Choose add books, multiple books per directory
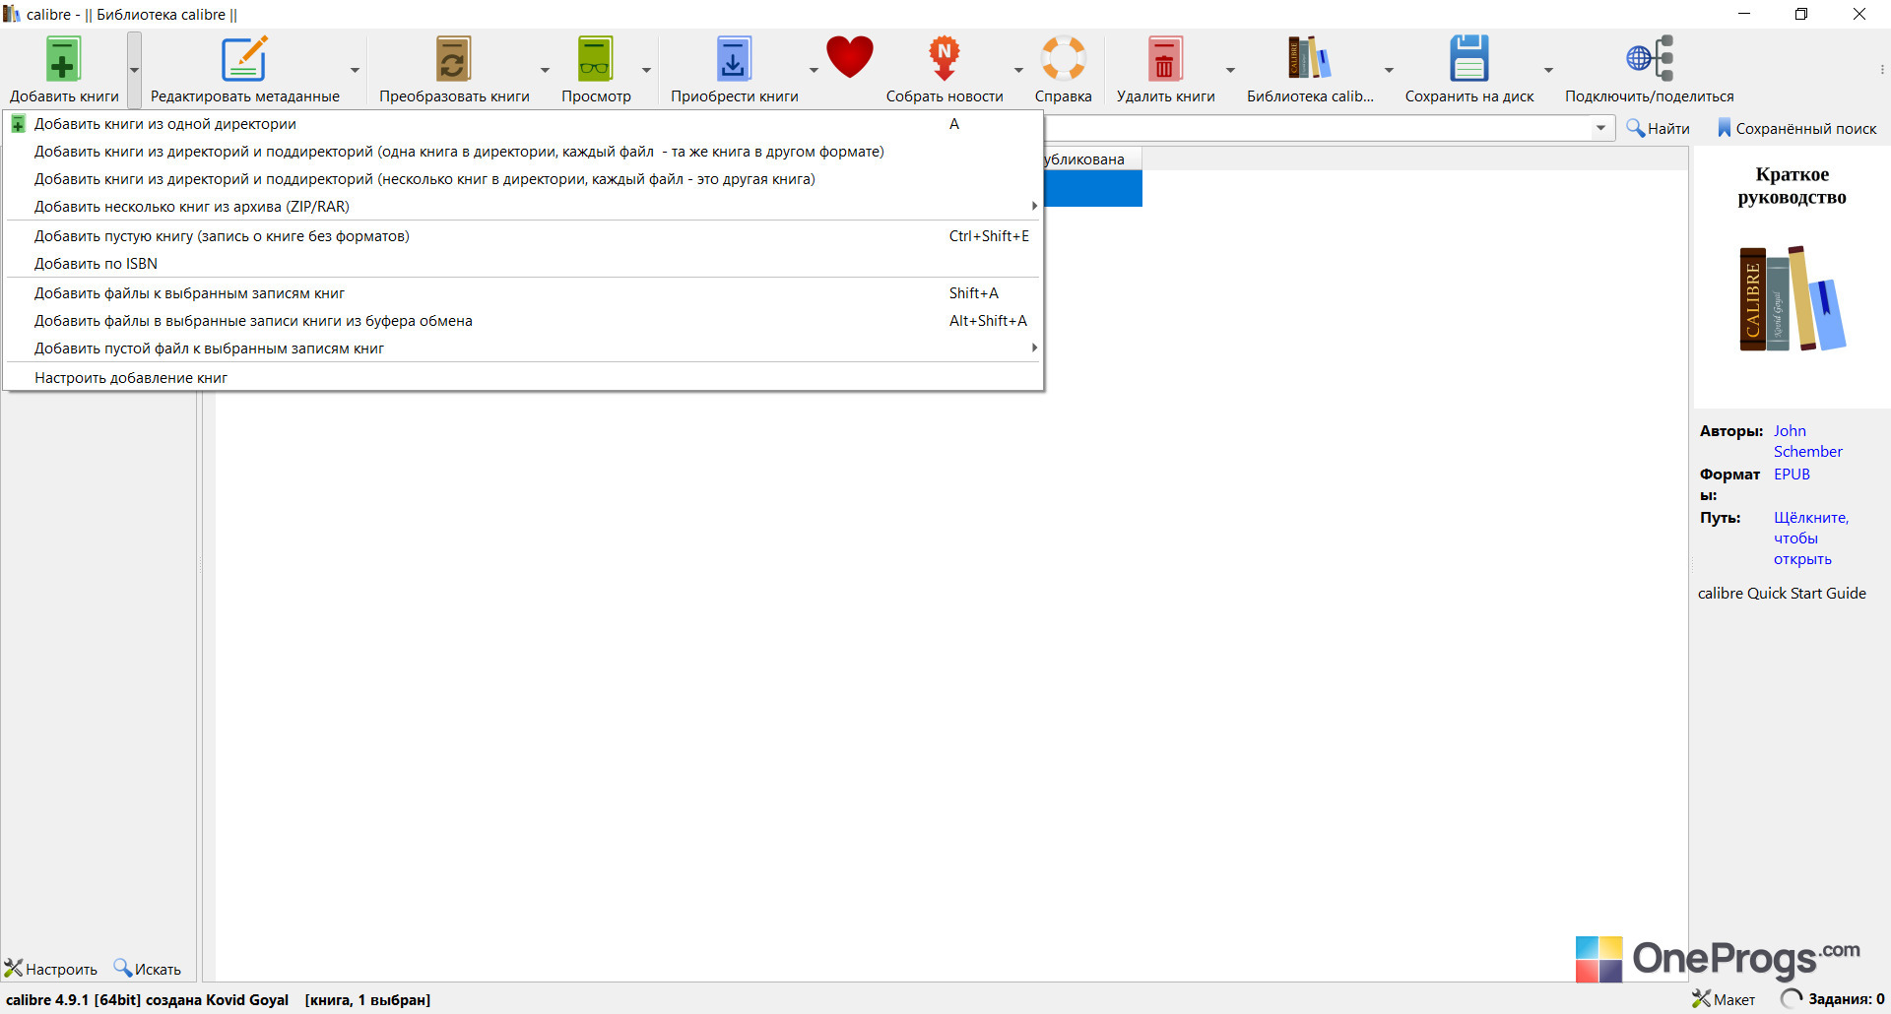 pos(523,179)
